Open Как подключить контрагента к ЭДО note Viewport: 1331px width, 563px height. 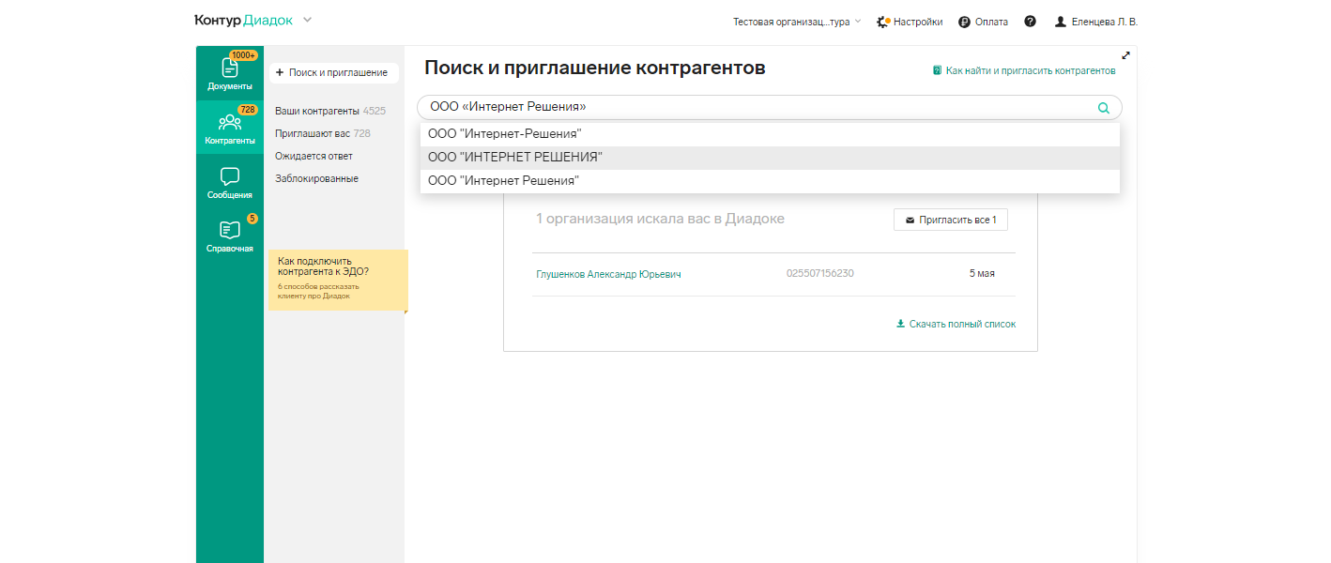click(x=338, y=280)
